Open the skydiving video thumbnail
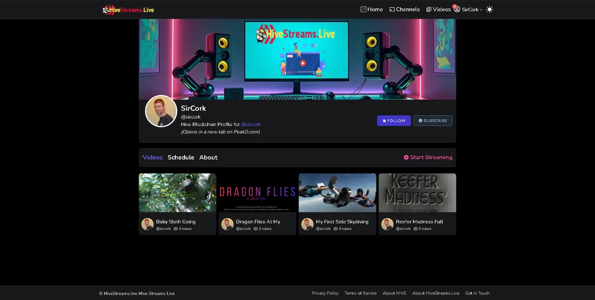This screenshot has height=300, width=595. pyautogui.click(x=337, y=193)
